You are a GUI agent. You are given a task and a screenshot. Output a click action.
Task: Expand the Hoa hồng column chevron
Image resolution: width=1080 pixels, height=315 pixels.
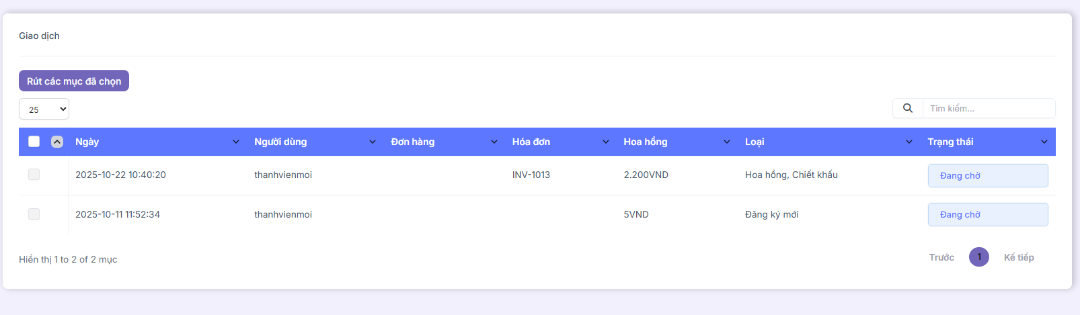click(x=727, y=142)
